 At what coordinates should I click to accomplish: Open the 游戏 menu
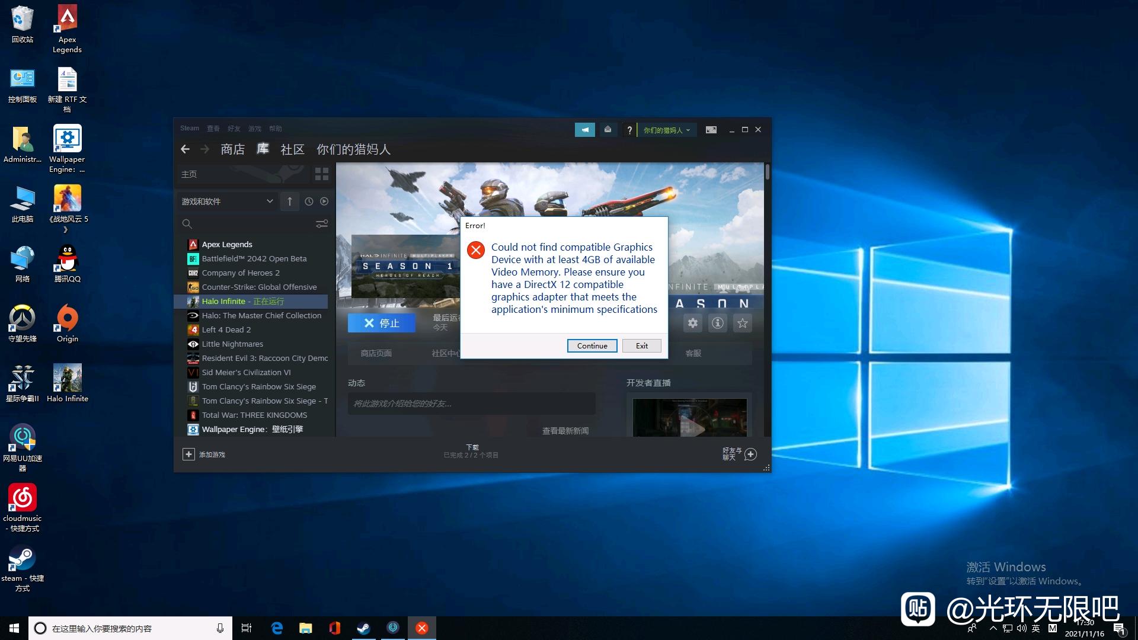255,128
